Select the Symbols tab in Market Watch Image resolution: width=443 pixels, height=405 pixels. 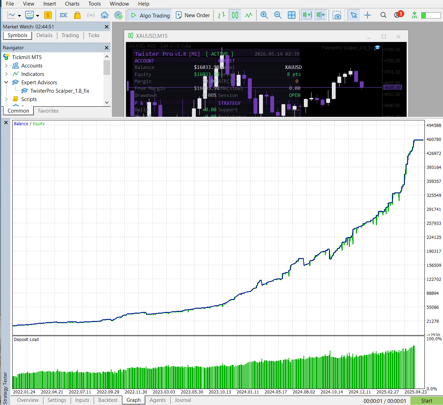(17, 35)
